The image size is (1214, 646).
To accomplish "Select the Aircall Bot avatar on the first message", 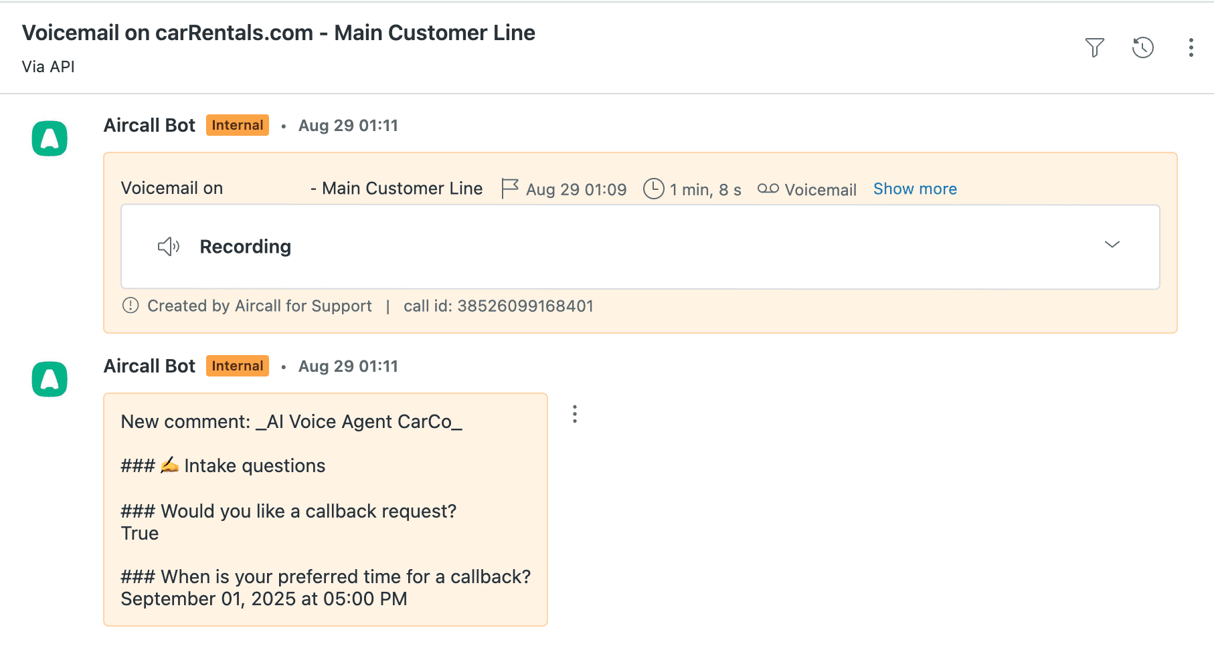I will [50, 137].
